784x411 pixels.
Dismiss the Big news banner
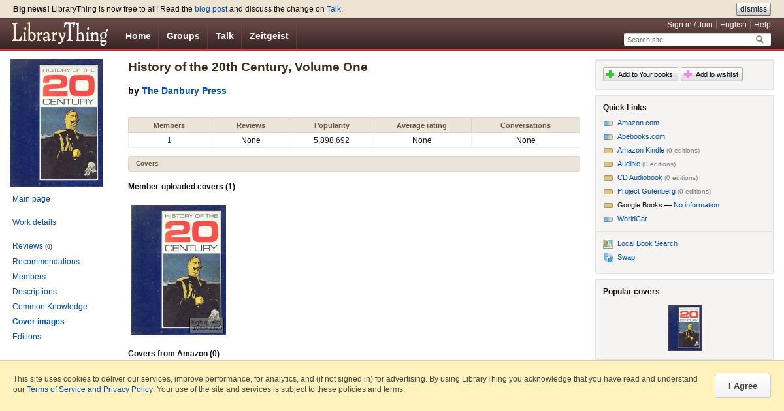coord(753,9)
